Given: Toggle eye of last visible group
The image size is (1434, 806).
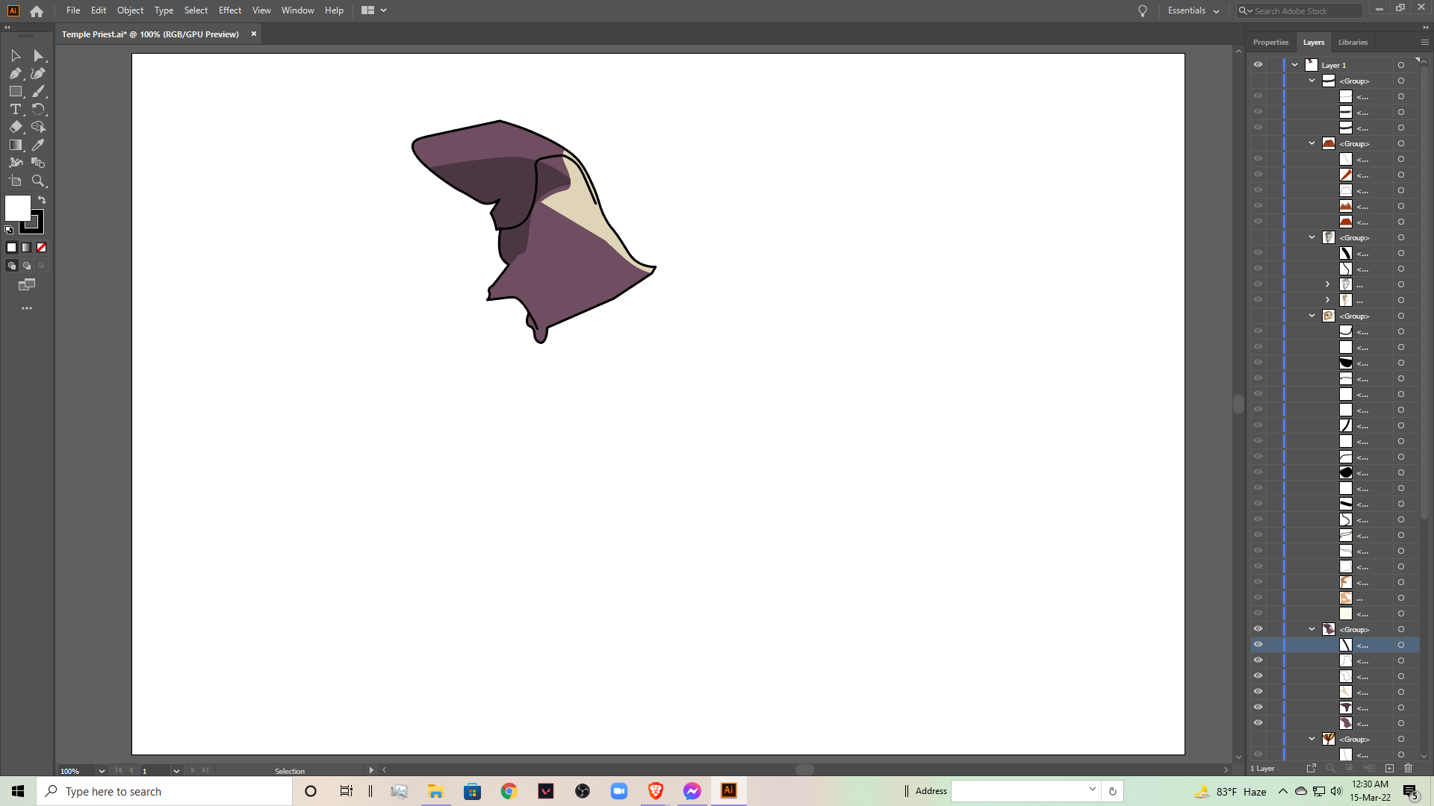Looking at the screenshot, I should pyautogui.click(x=1258, y=629).
